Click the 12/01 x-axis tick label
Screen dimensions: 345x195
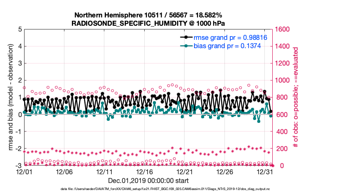24,171
